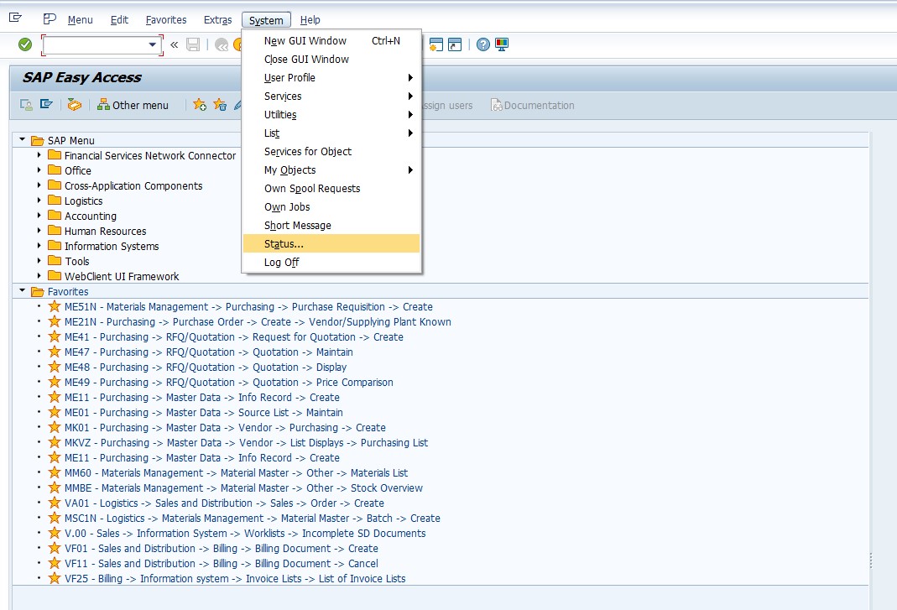Select ME47 Quotation Maintain favorite
This screenshot has width=897, height=610.
pyautogui.click(x=209, y=352)
